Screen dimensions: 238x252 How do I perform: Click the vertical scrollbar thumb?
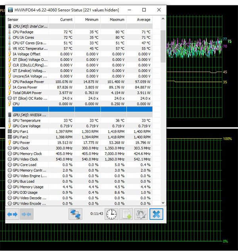(x=163, y=46)
